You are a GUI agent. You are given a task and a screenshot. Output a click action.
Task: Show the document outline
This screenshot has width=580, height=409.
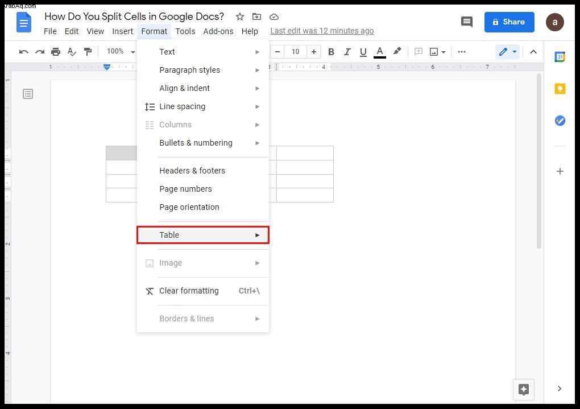pyautogui.click(x=28, y=94)
